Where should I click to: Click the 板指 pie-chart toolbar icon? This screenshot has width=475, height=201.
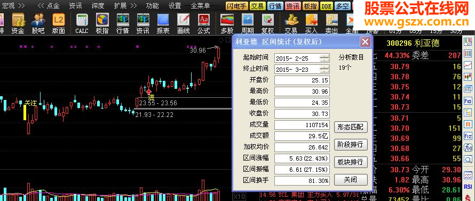(x=102, y=23)
